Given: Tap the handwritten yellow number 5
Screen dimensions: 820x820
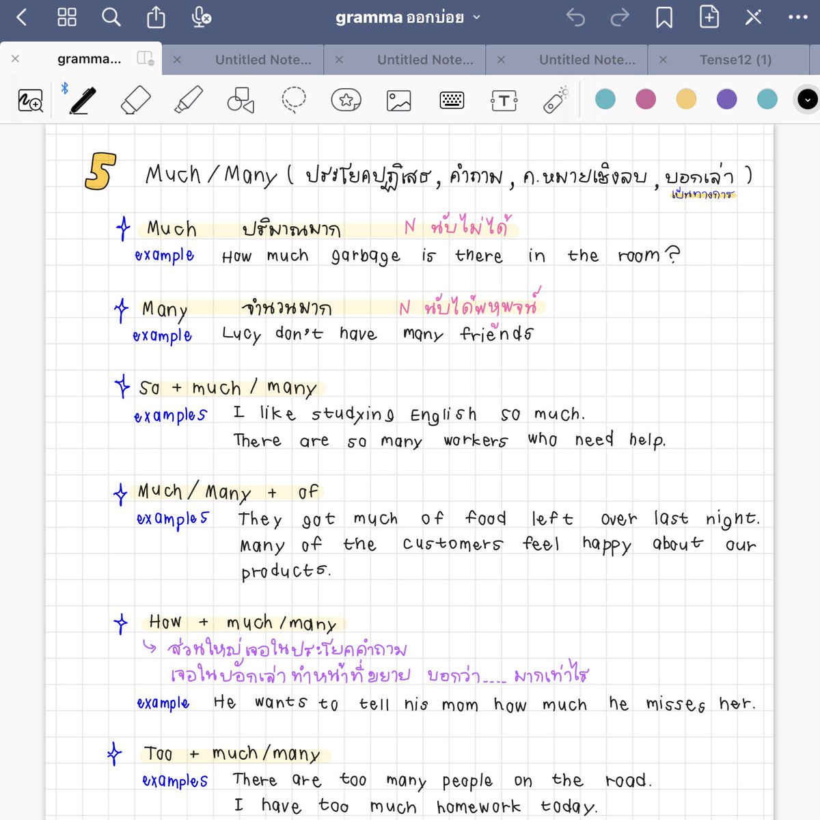Looking at the screenshot, I should coord(100,171).
